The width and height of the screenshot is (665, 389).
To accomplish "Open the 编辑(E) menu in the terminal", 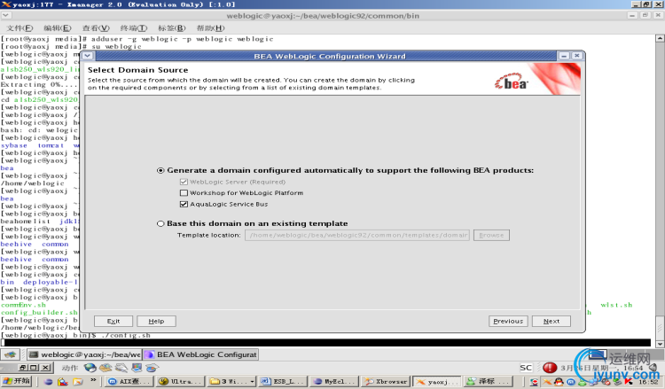I will [58, 28].
